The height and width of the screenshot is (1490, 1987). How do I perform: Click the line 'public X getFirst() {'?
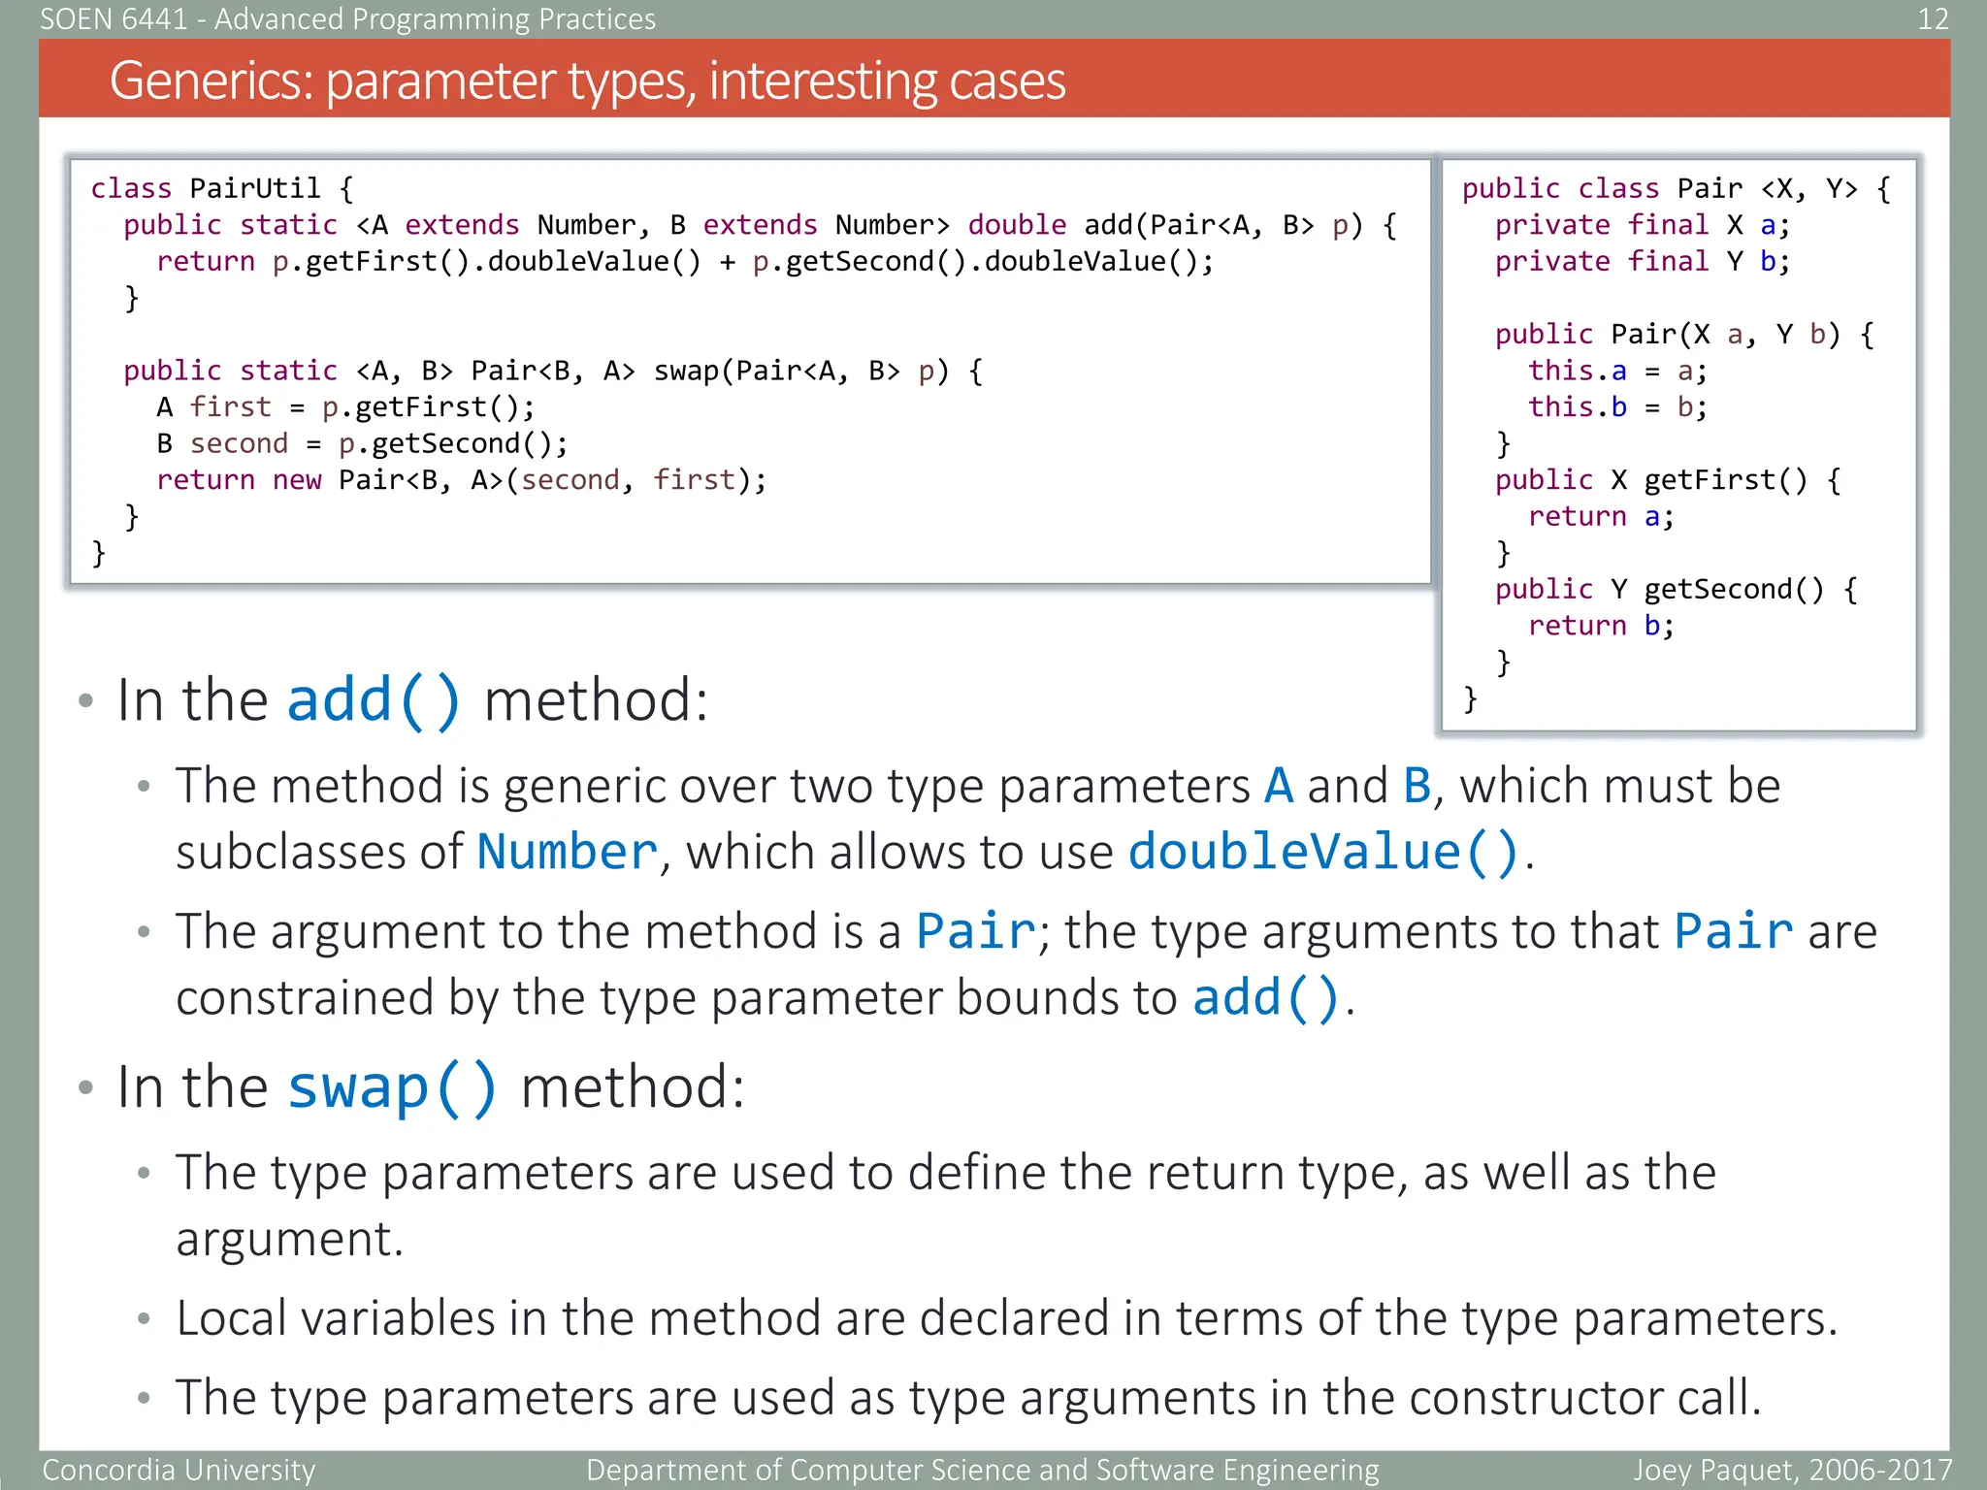(x=1668, y=480)
